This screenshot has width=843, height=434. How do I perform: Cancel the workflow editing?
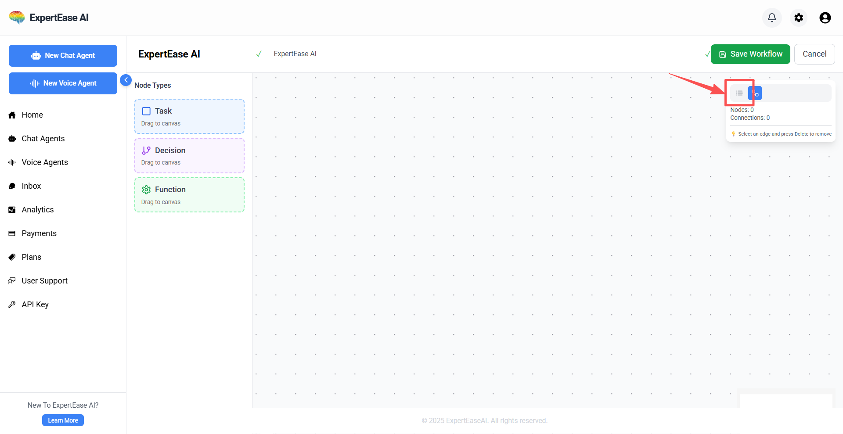pyautogui.click(x=814, y=54)
